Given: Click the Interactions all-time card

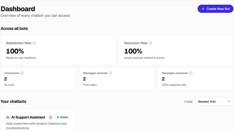Looking at the screenshot, I should point(38,79).
